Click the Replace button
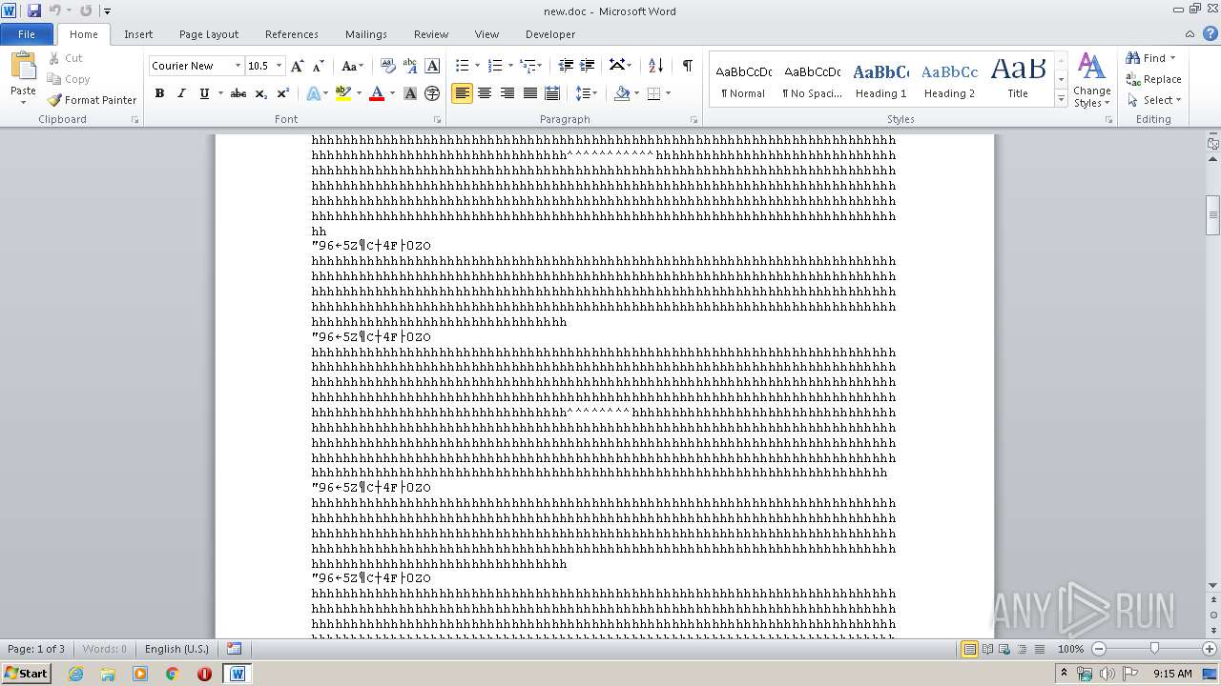Viewport: 1221px width, 686px height. [x=1153, y=79]
